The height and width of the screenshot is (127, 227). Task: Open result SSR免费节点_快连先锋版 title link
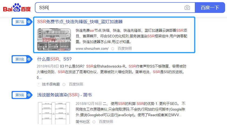pos(80,22)
